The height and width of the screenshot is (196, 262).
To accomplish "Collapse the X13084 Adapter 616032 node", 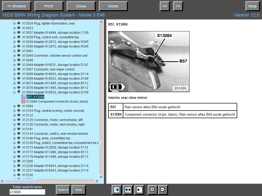I will pos(14,92).
